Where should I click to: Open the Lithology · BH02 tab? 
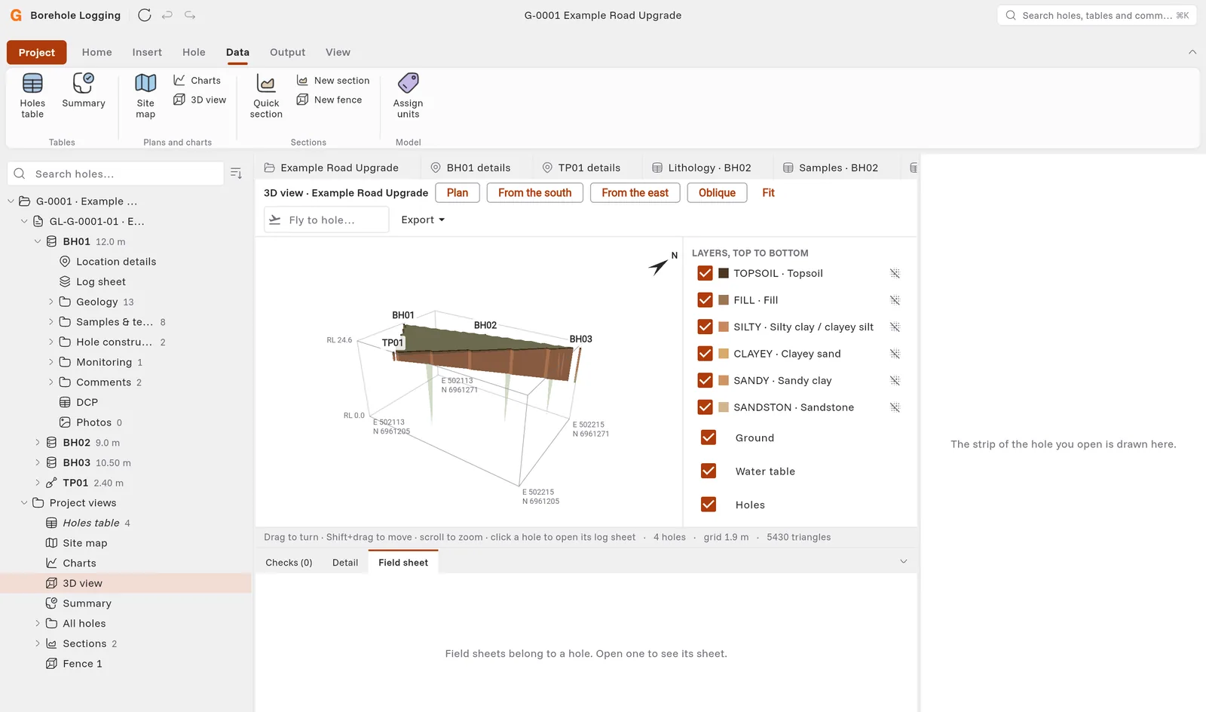pos(701,167)
